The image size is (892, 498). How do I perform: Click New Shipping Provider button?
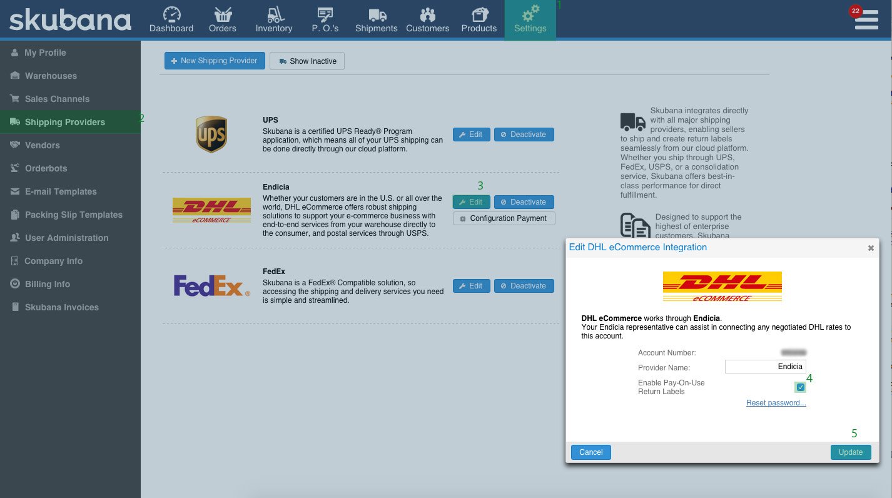coord(215,61)
